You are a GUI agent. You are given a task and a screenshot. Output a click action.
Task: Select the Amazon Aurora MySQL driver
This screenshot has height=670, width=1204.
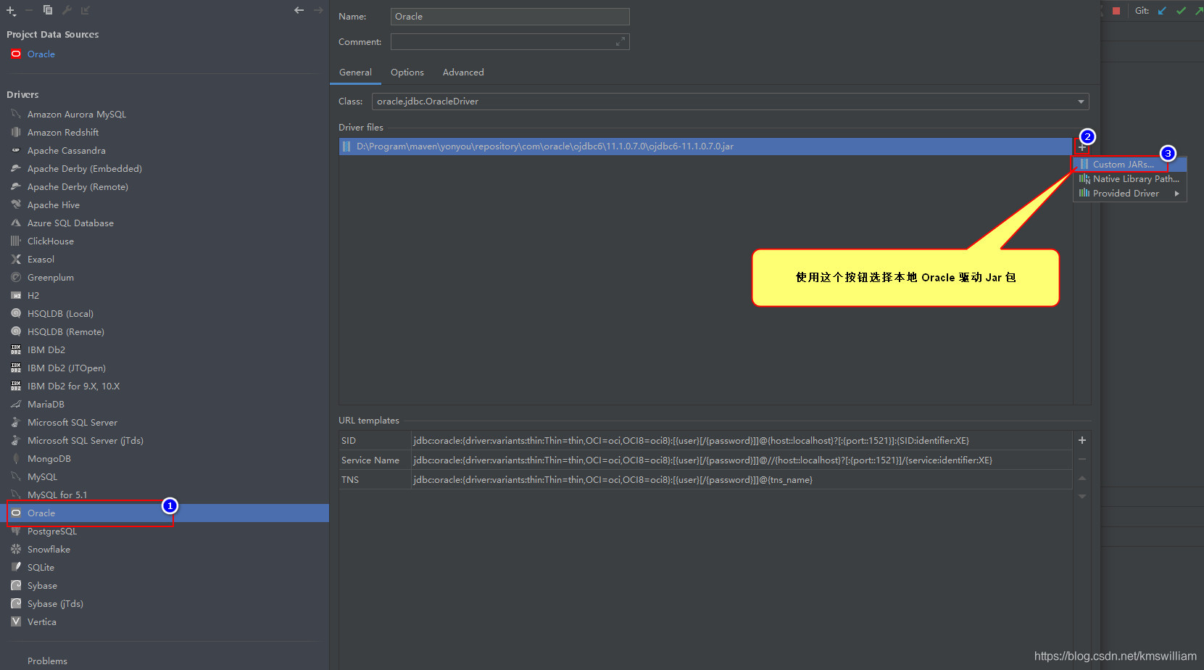point(77,115)
